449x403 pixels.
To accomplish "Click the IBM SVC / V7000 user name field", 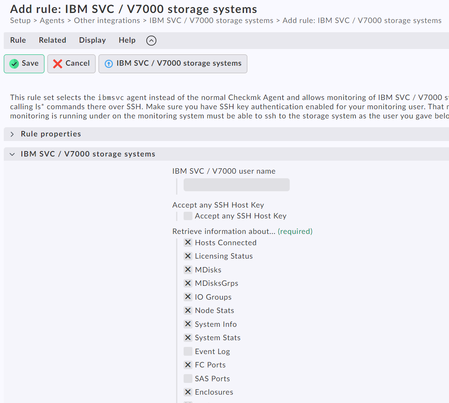I will 236,185.
